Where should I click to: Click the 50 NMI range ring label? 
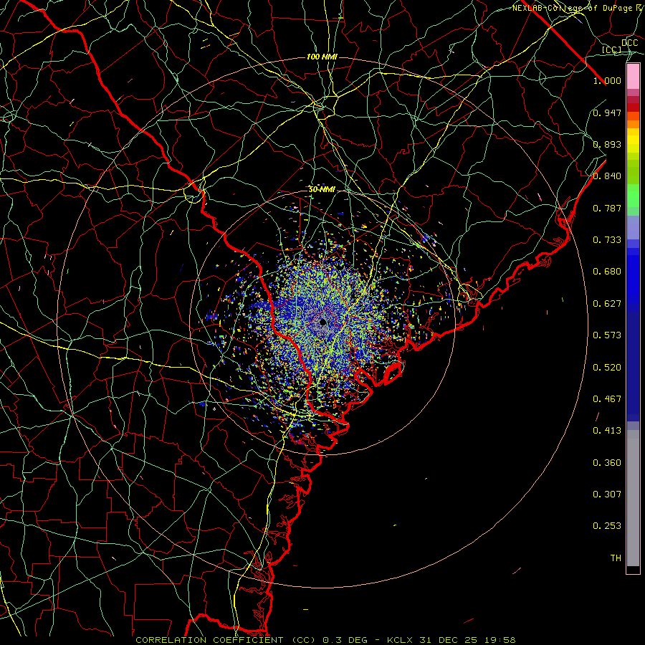pyautogui.click(x=322, y=190)
